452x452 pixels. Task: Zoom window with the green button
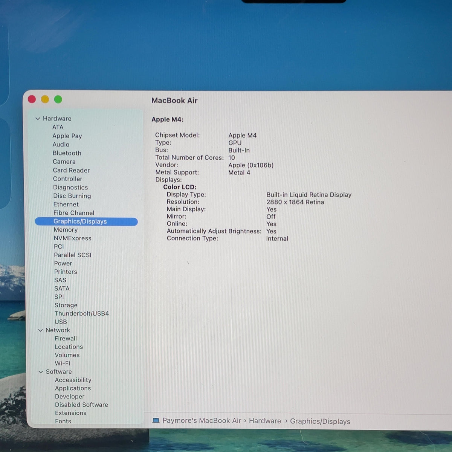(x=58, y=99)
